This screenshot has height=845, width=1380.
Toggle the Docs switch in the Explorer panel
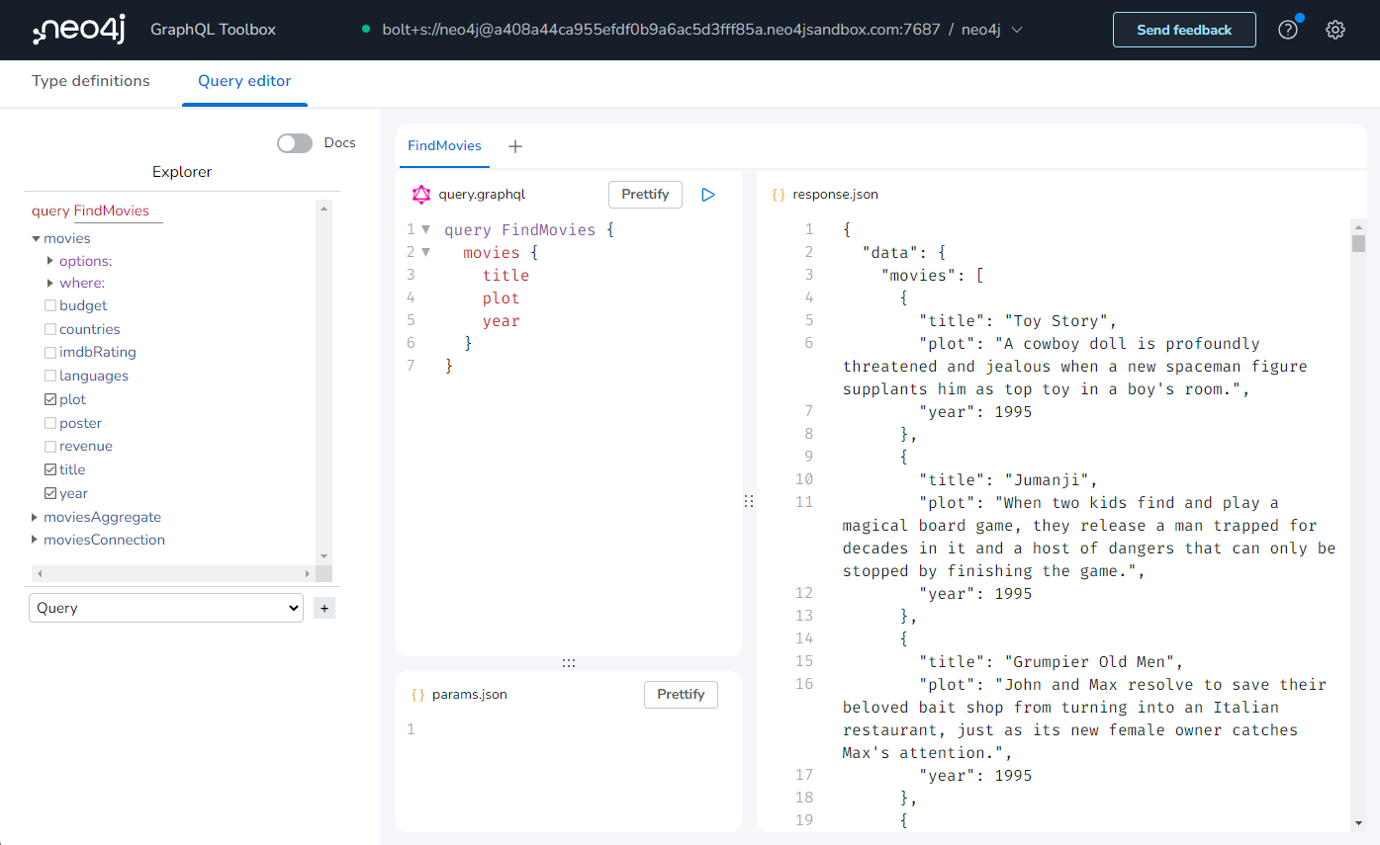click(x=294, y=142)
